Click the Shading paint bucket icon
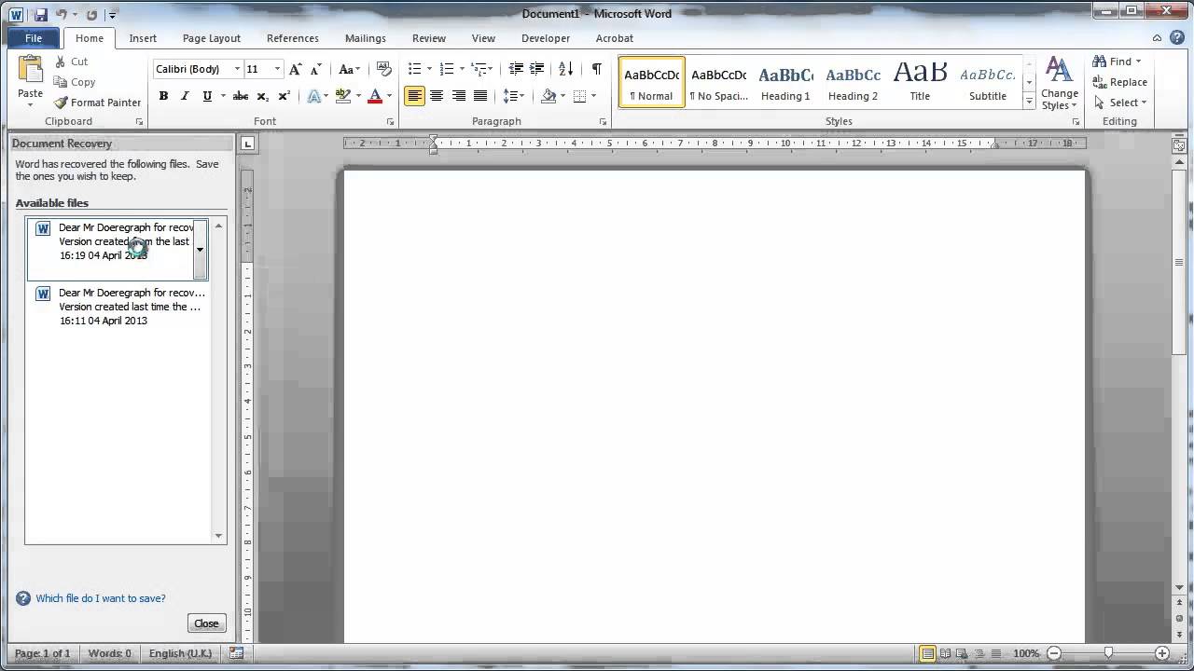The image size is (1194, 671). [548, 96]
